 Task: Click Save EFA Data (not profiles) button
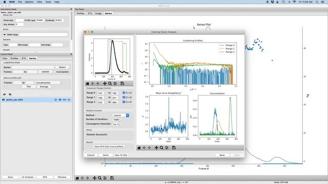(109, 147)
